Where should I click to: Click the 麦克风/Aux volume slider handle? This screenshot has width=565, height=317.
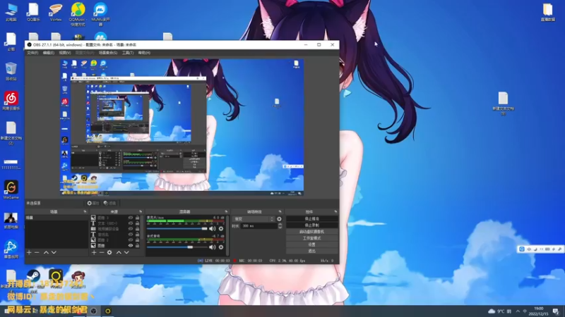point(204,228)
